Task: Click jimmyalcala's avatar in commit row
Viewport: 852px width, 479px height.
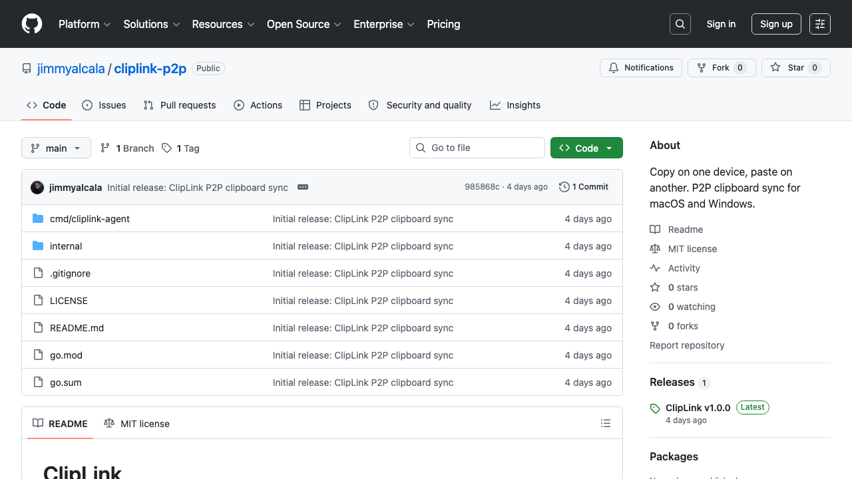Action: 37,188
